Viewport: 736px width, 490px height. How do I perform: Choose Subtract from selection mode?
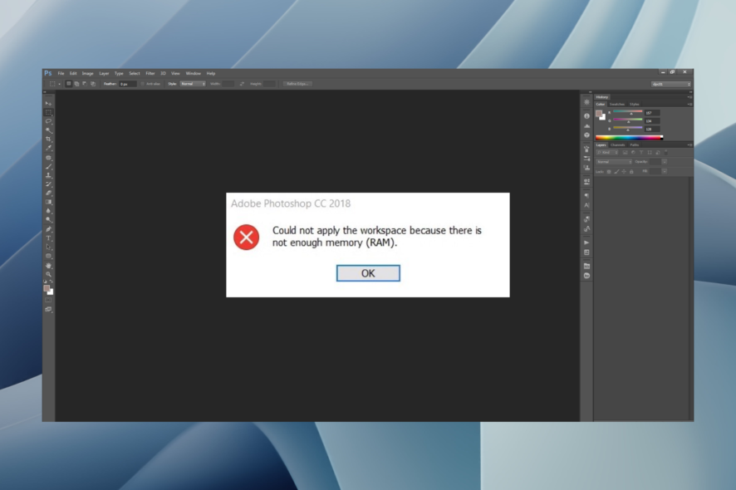85,84
